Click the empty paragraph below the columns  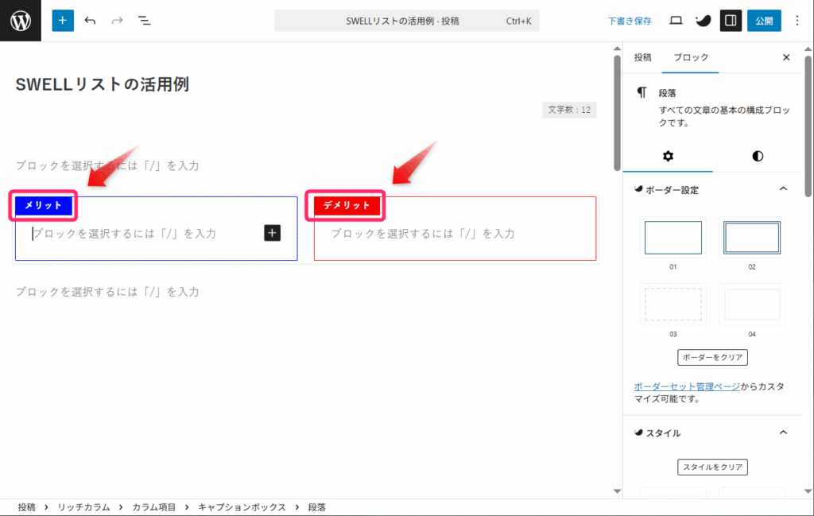click(x=107, y=292)
